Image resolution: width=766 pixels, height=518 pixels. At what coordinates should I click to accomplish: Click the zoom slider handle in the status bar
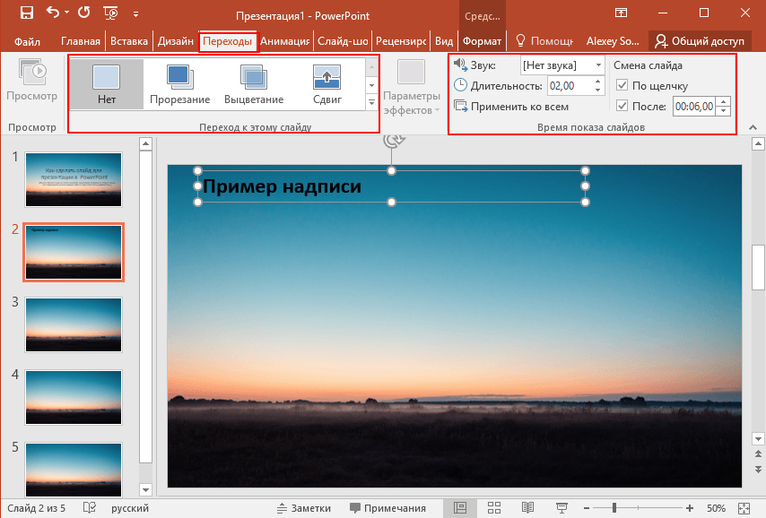tap(614, 508)
